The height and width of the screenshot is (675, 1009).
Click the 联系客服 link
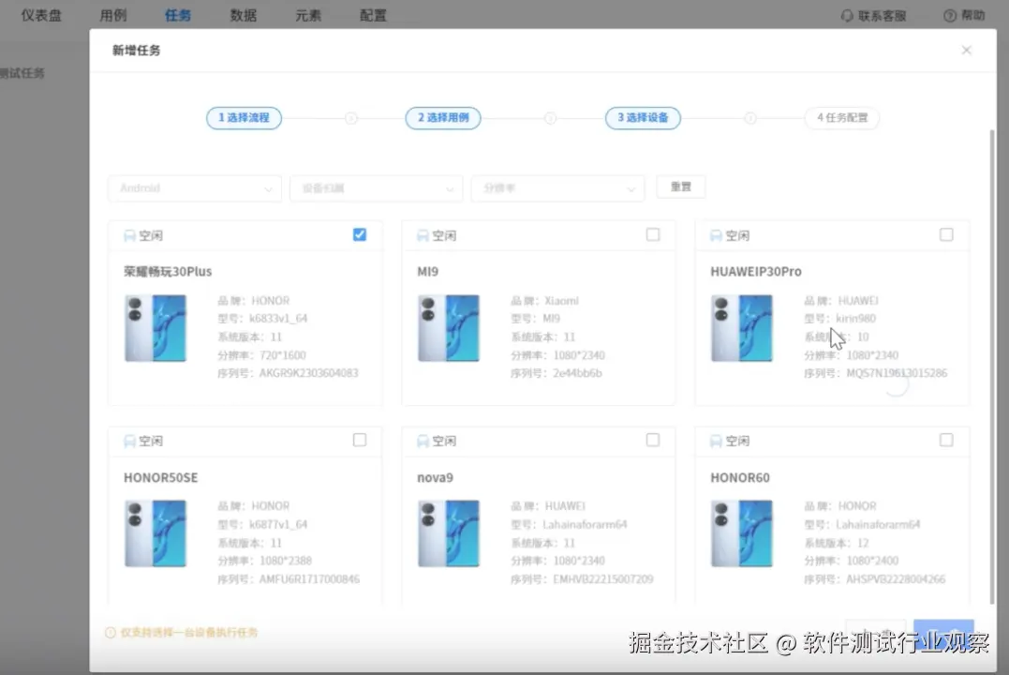tap(874, 15)
